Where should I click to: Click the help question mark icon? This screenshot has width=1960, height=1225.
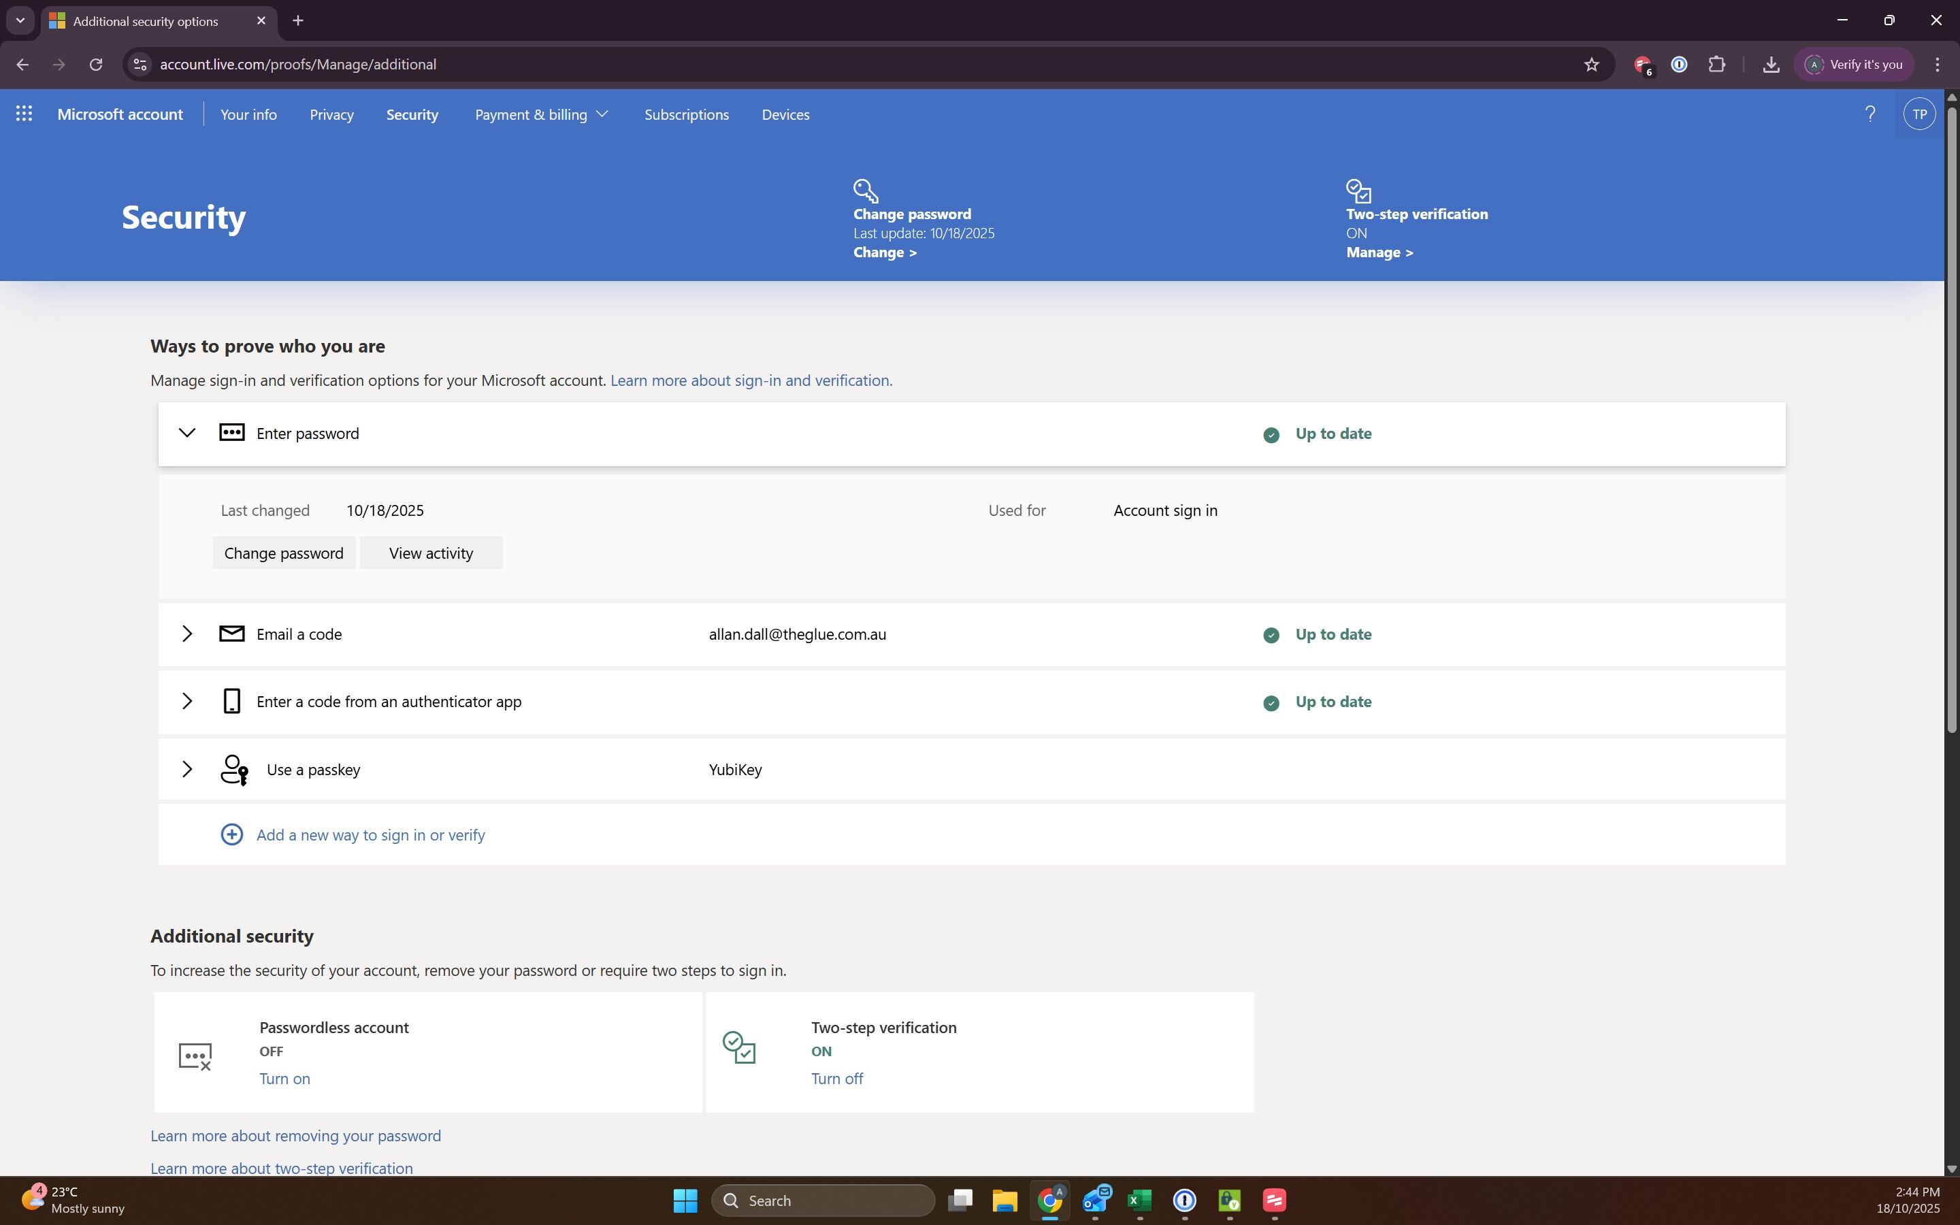[x=1869, y=114]
